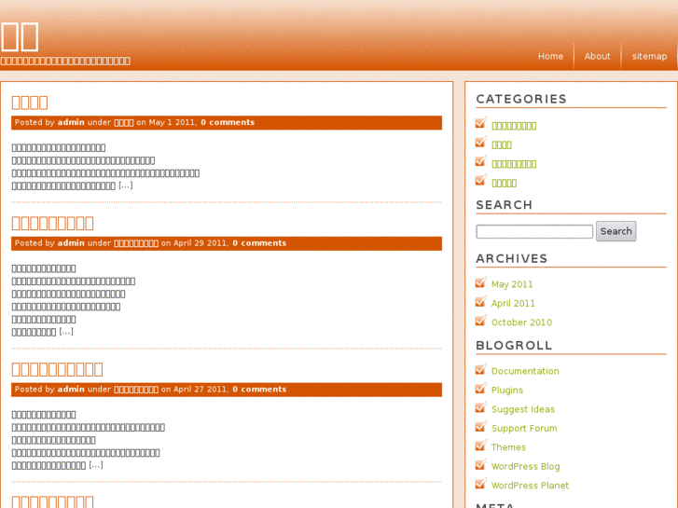Click checkmark icon beside Suggest Ideas
The height and width of the screenshot is (508, 678).
point(481,407)
